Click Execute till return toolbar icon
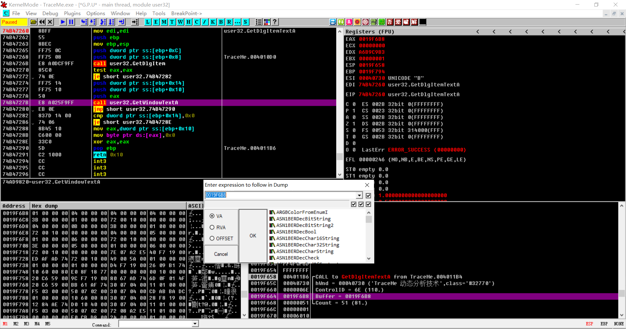The width and height of the screenshot is (626, 329). pyautogui.click(x=122, y=22)
